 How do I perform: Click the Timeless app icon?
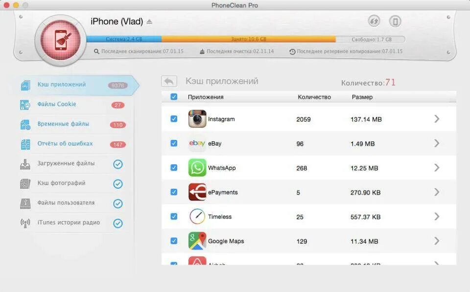coord(197,216)
